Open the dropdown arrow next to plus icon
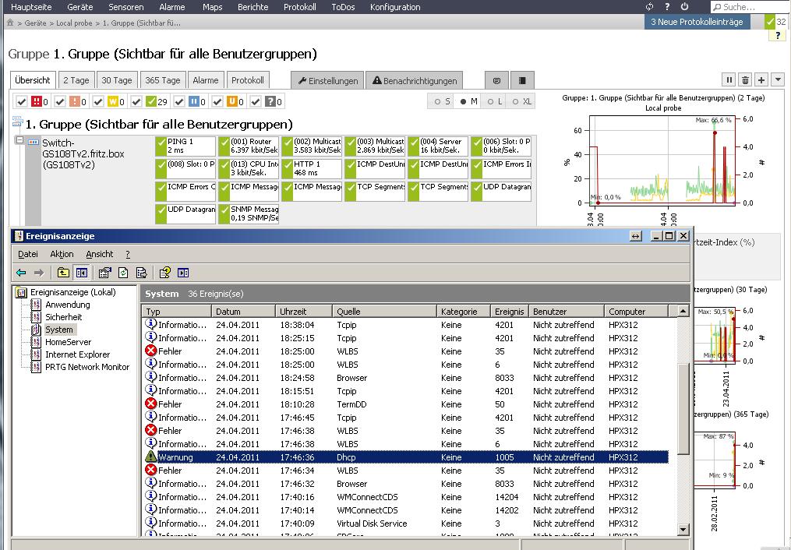 point(778,79)
